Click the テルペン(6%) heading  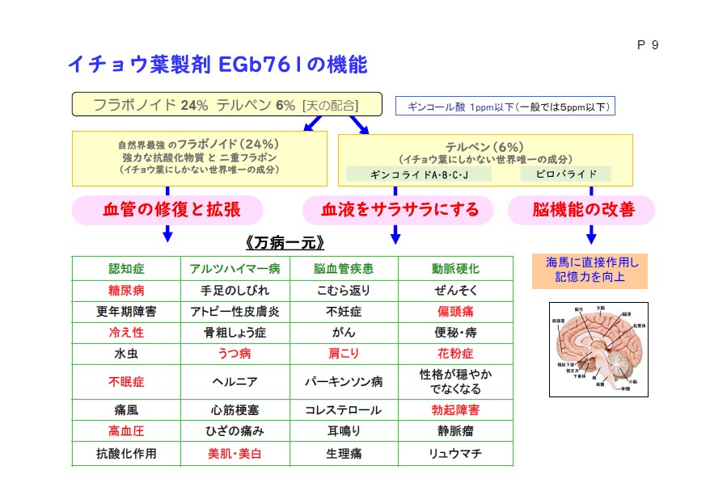484,147
